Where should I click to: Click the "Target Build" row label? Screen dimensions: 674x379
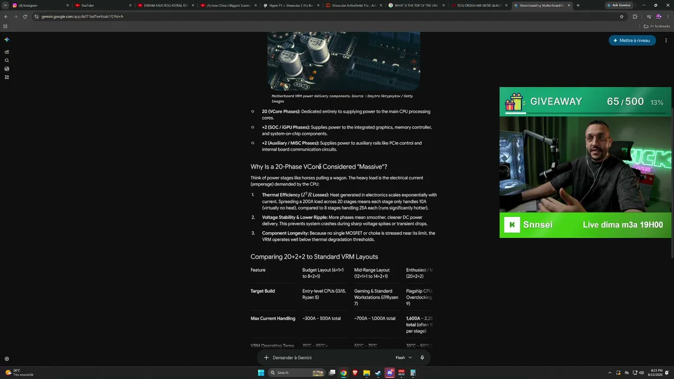(263, 291)
